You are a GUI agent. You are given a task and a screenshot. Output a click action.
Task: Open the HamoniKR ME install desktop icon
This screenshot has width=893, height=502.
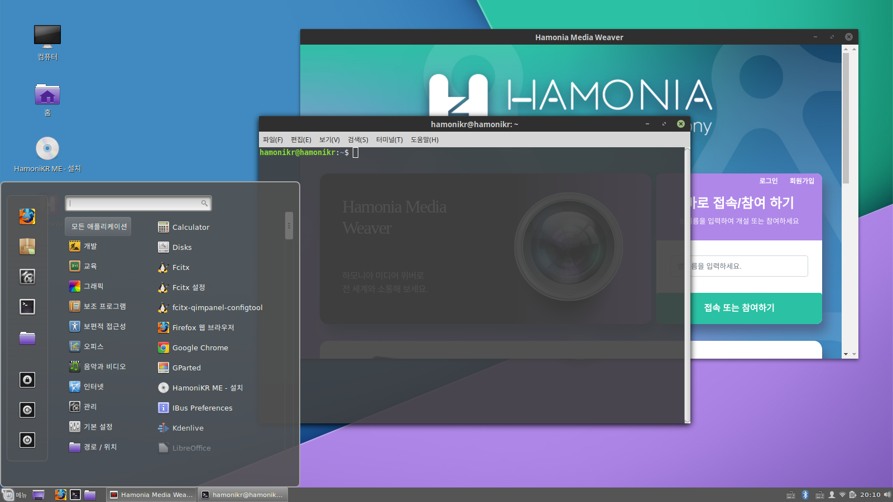pyautogui.click(x=47, y=149)
